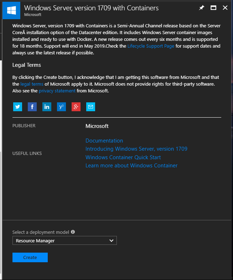Share on Facebook icon

tap(32, 107)
